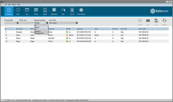Choose Logistics in the department list
This screenshot has height=102, width=173.
(37, 31)
